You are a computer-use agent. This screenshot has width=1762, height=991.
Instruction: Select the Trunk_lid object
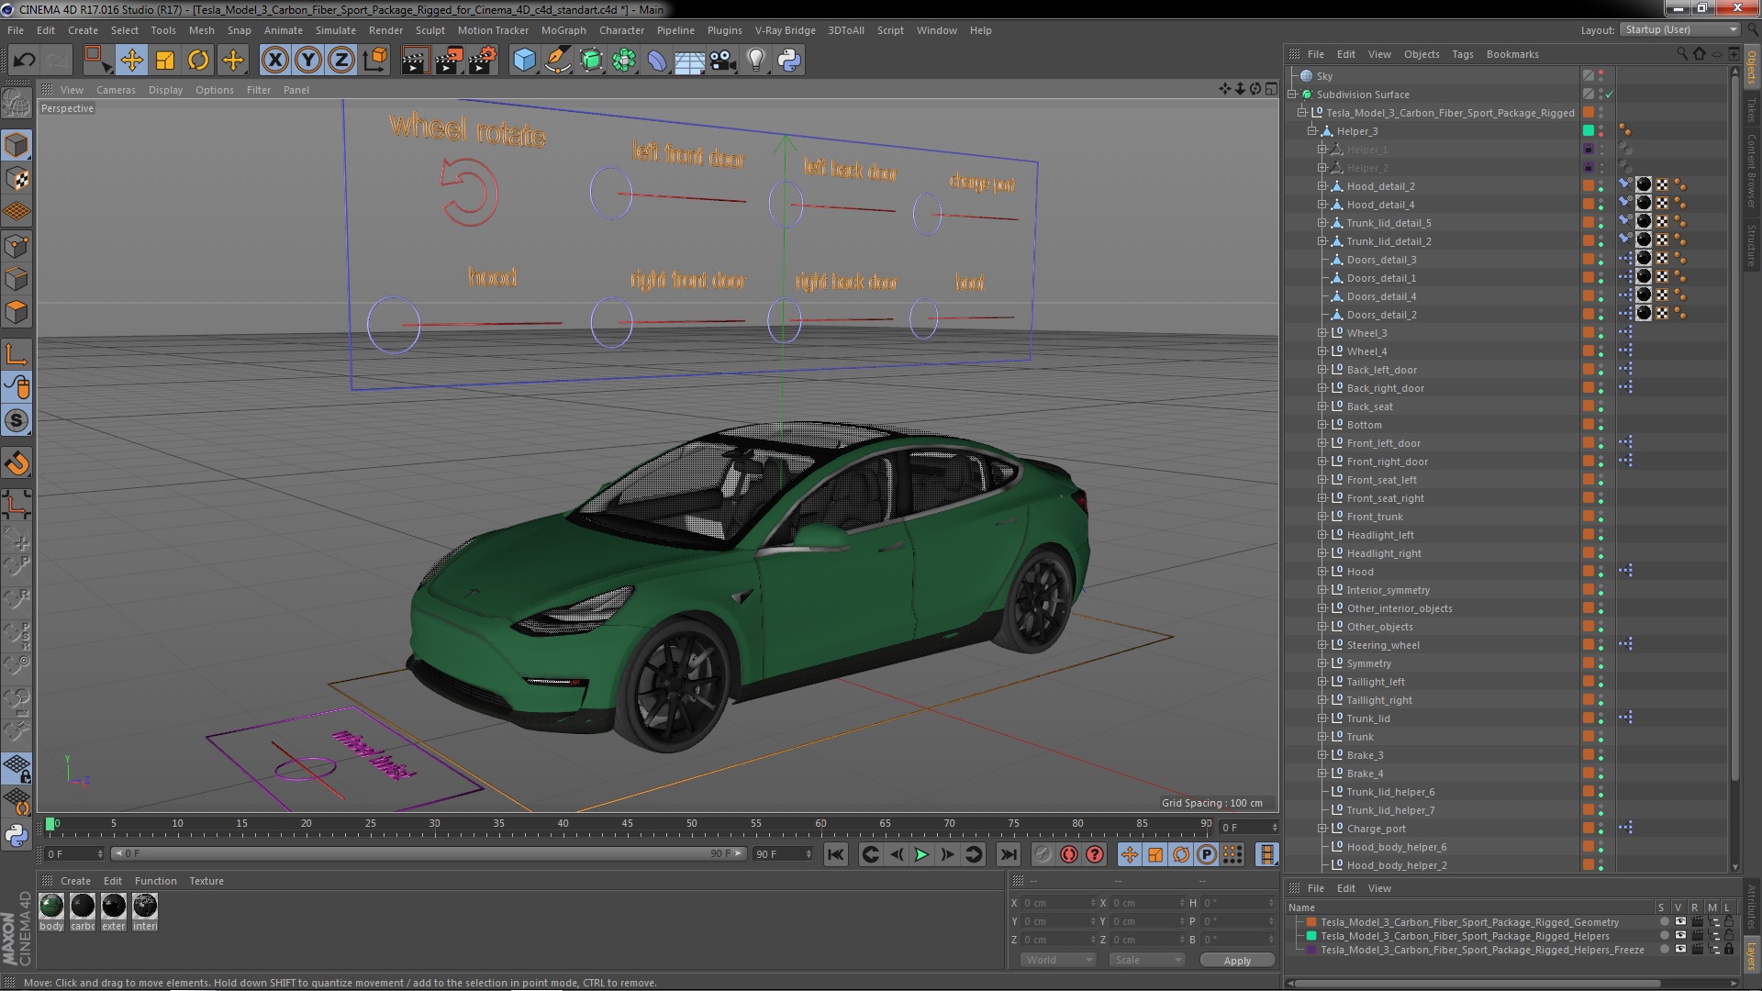click(x=1367, y=718)
